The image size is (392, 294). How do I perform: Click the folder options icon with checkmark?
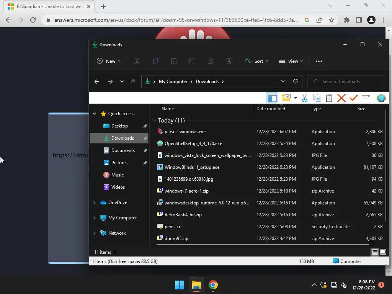[x=286, y=98]
